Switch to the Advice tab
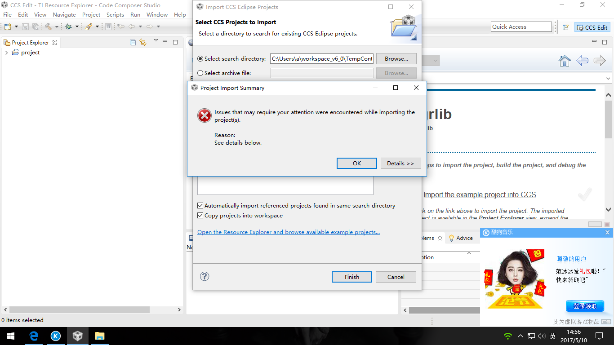 pos(460,238)
